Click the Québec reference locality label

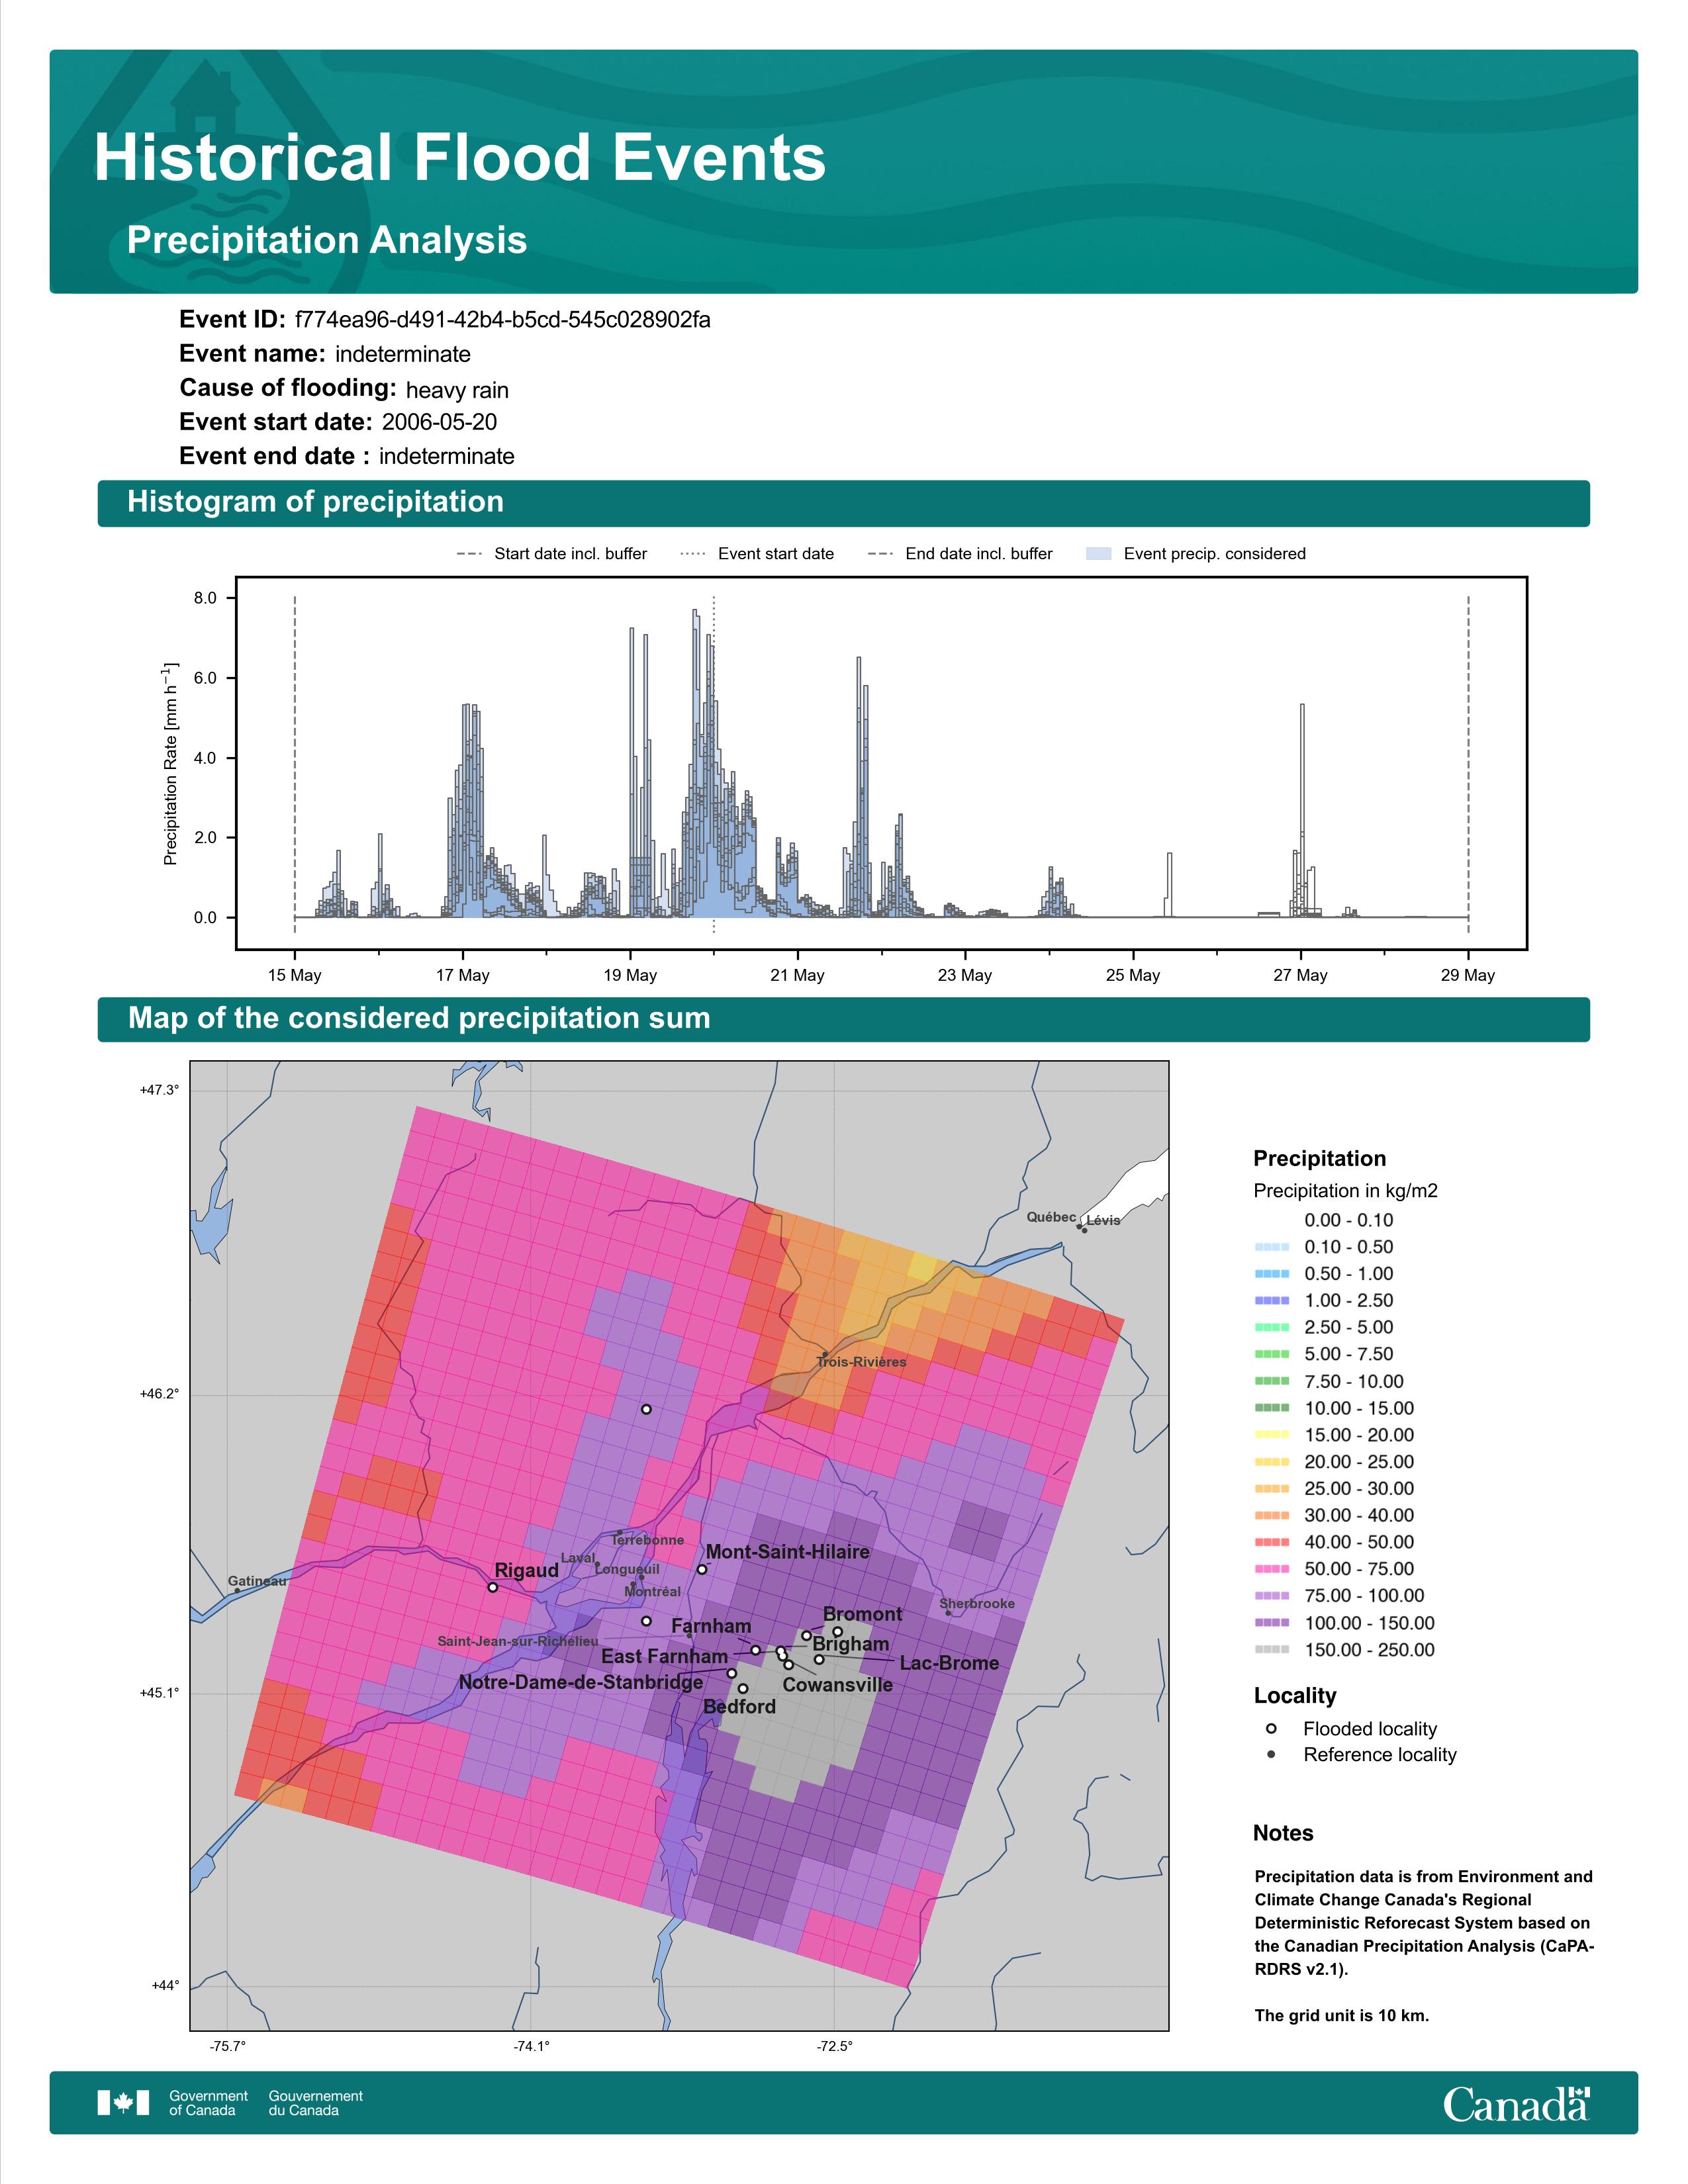pyautogui.click(x=1051, y=1217)
